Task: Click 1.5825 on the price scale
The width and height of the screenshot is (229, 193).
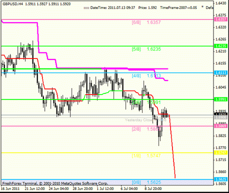Action: [221, 135]
